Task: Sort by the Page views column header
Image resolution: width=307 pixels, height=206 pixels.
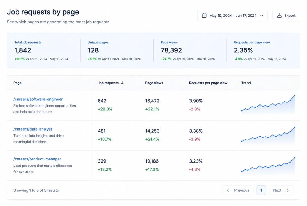Action: 154,83
